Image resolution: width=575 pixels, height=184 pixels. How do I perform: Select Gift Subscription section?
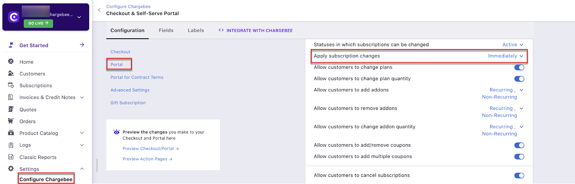(128, 103)
